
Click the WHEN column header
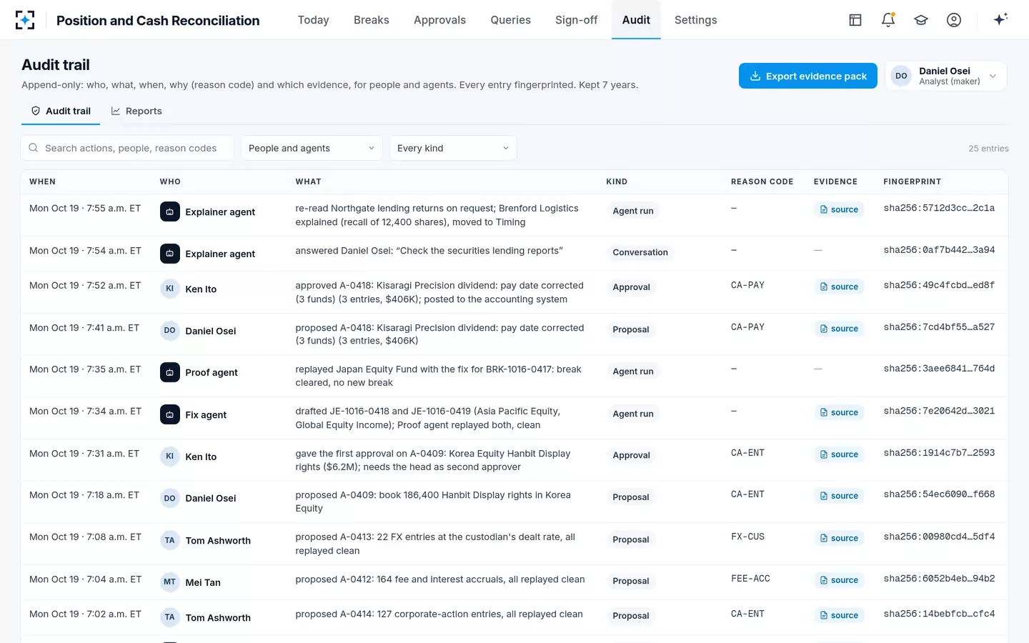(42, 181)
